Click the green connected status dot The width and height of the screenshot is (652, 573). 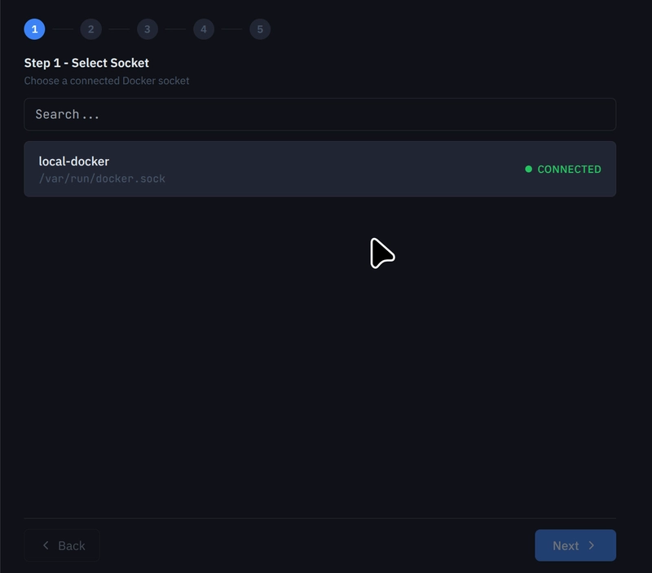point(528,169)
